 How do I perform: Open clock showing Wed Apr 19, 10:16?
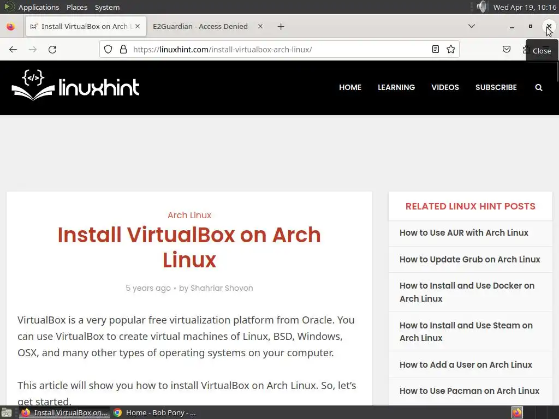[x=525, y=7]
